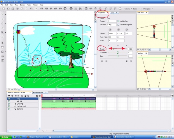Click the Copy toolbar icon
174x139 pixels.
pyautogui.click(x=22, y=9)
